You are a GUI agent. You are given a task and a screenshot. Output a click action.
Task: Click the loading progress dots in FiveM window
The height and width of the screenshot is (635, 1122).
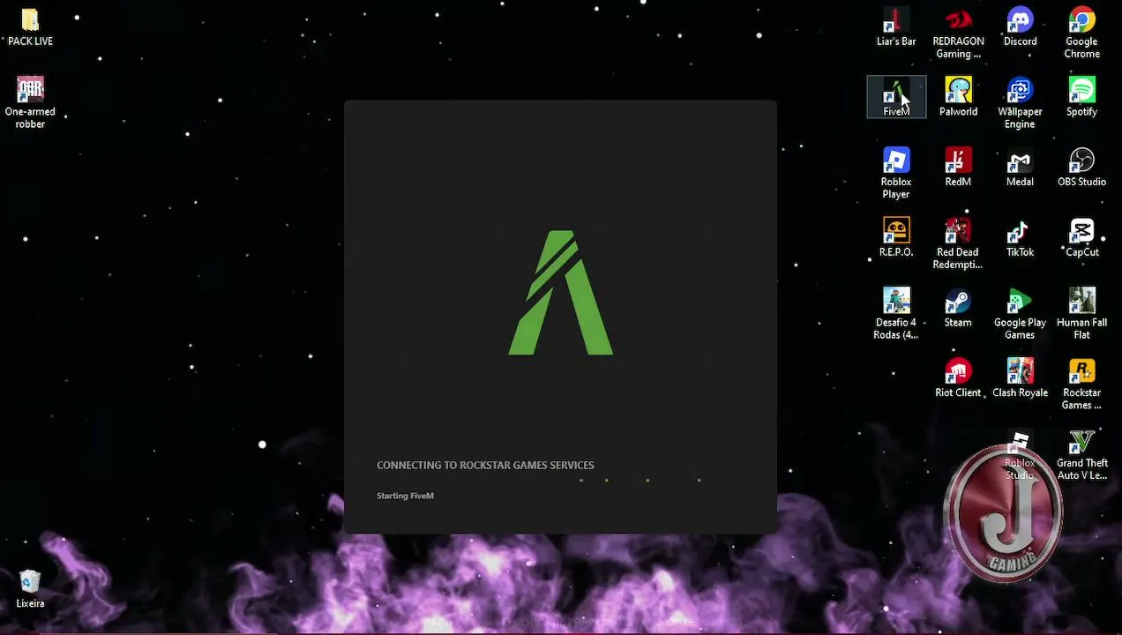[640, 481]
